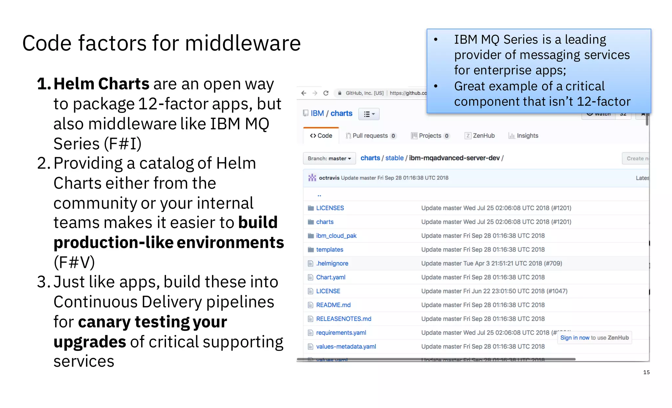The image size is (672, 408).
Task: Click the README.md file icon
Action: pyautogui.click(x=310, y=305)
